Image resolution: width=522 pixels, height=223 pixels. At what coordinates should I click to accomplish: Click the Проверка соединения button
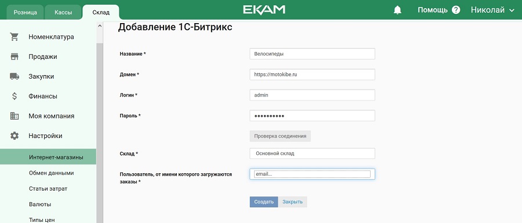[x=280, y=136]
